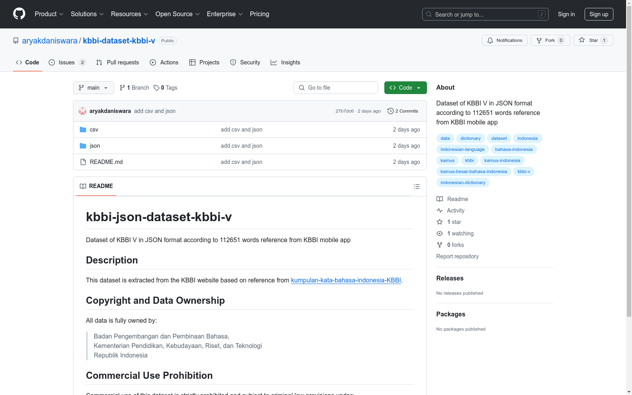The width and height of the screenshot is (632, 395).
Task: Click the Go to file search field
Action: 336,88
